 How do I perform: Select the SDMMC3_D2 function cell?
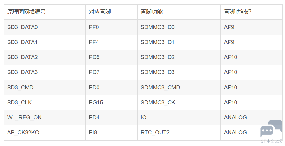point(179,57)
